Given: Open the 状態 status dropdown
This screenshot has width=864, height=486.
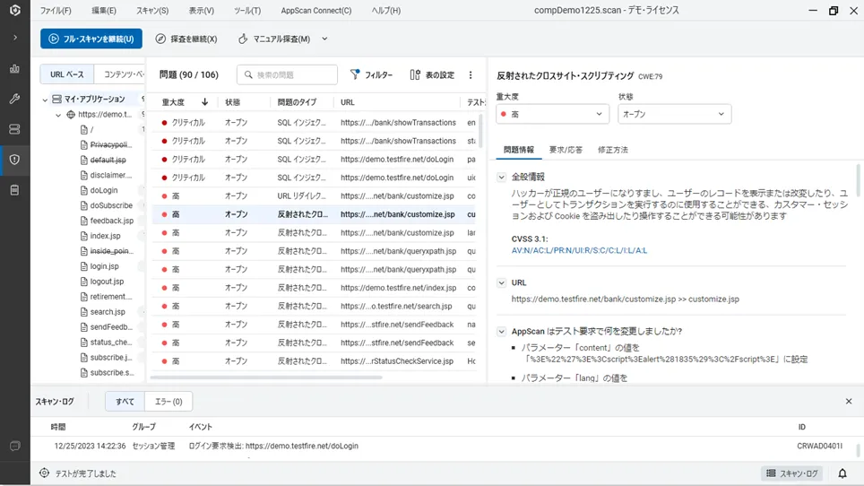Looking at the screenshot, I should tap(675, 114).
